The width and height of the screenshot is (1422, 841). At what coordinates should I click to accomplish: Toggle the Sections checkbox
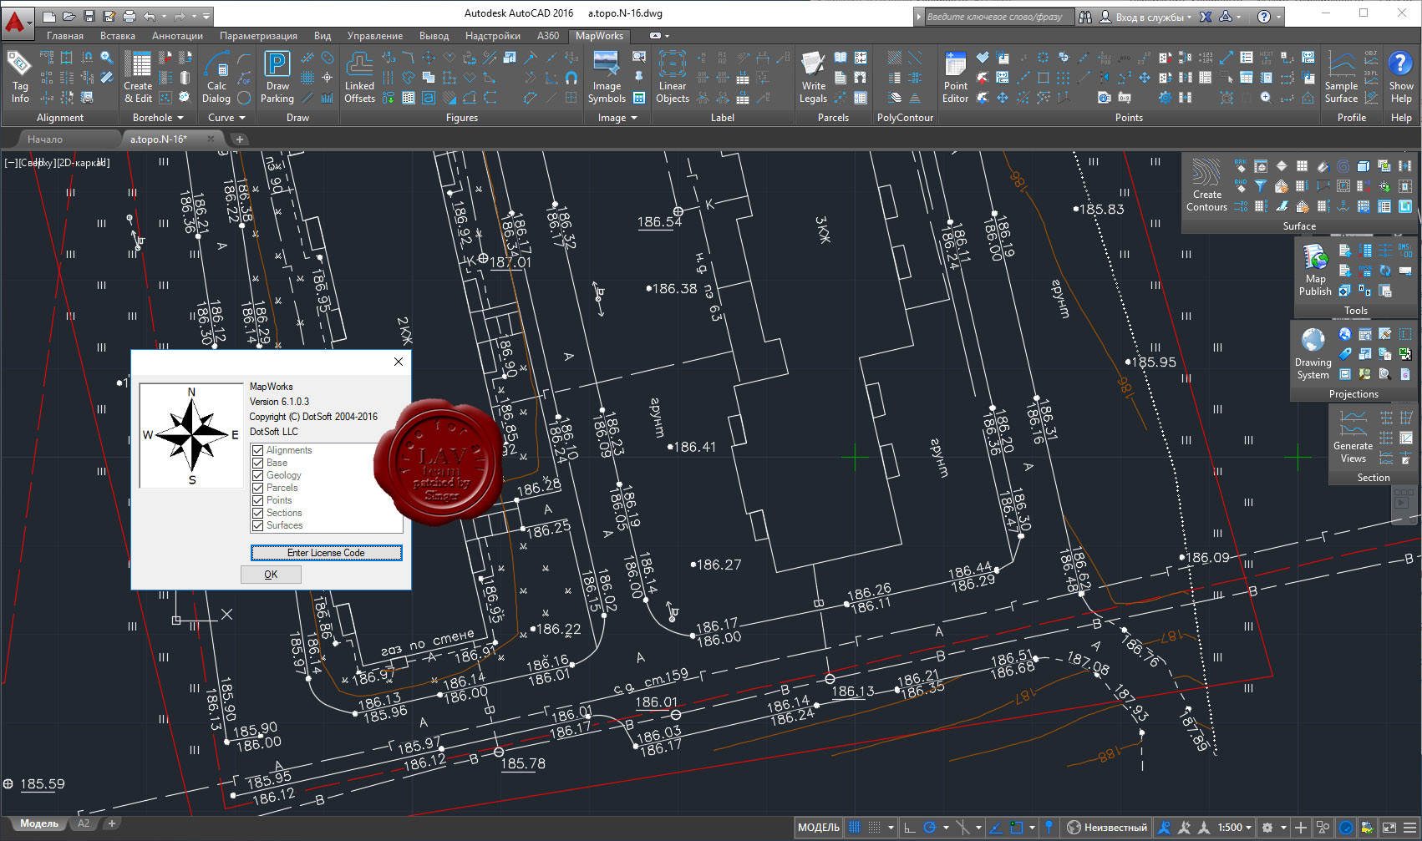pyautogui.click(x=258, y=513)
